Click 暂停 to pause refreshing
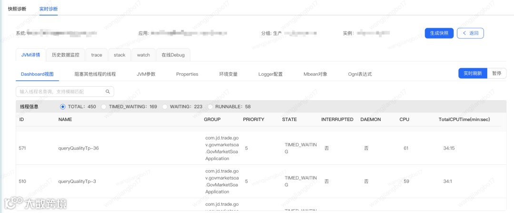This screenshot has height=213, width=514. click(496, 73)
